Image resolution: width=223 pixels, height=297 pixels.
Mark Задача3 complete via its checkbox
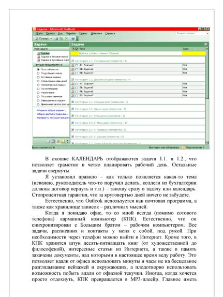(x=77, y=73)
